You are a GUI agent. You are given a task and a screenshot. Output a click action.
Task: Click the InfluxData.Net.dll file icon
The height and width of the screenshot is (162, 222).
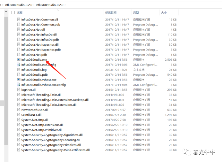pyautogui.click(x=19, y=30)
